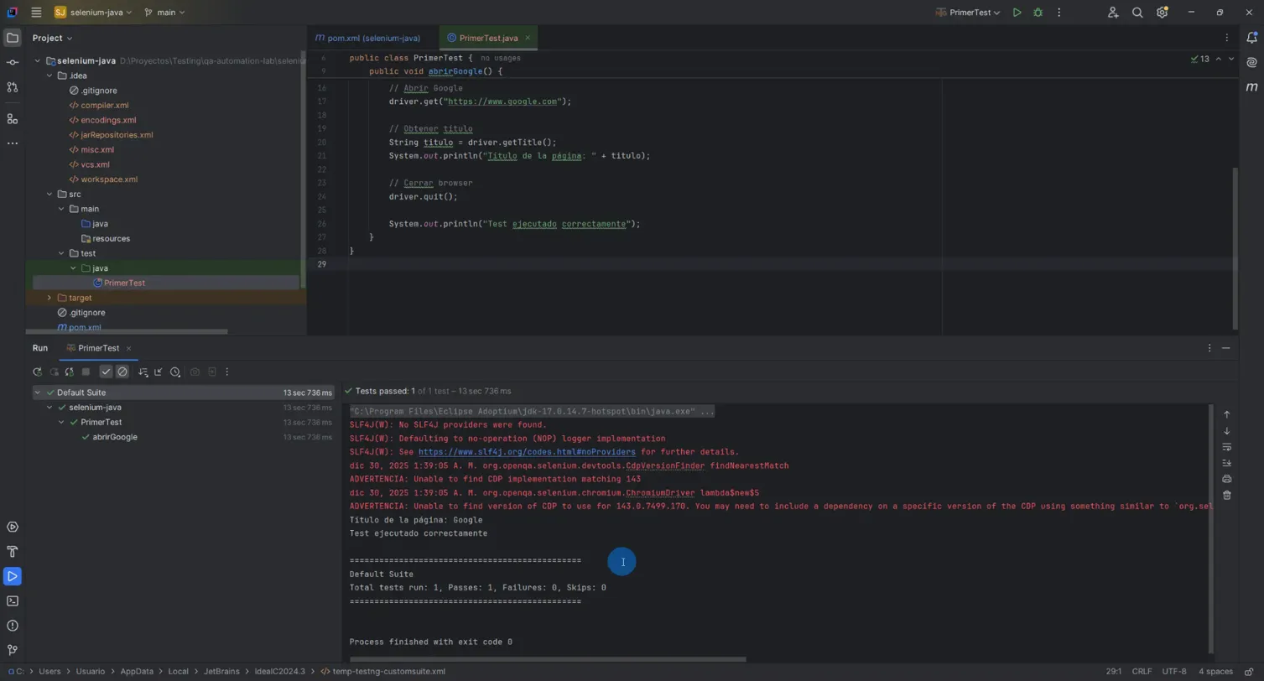Soft-wrap the console output lines
Viewport: 1264px width, 681px height.
pyautogui.click(x=1226, y=447)
